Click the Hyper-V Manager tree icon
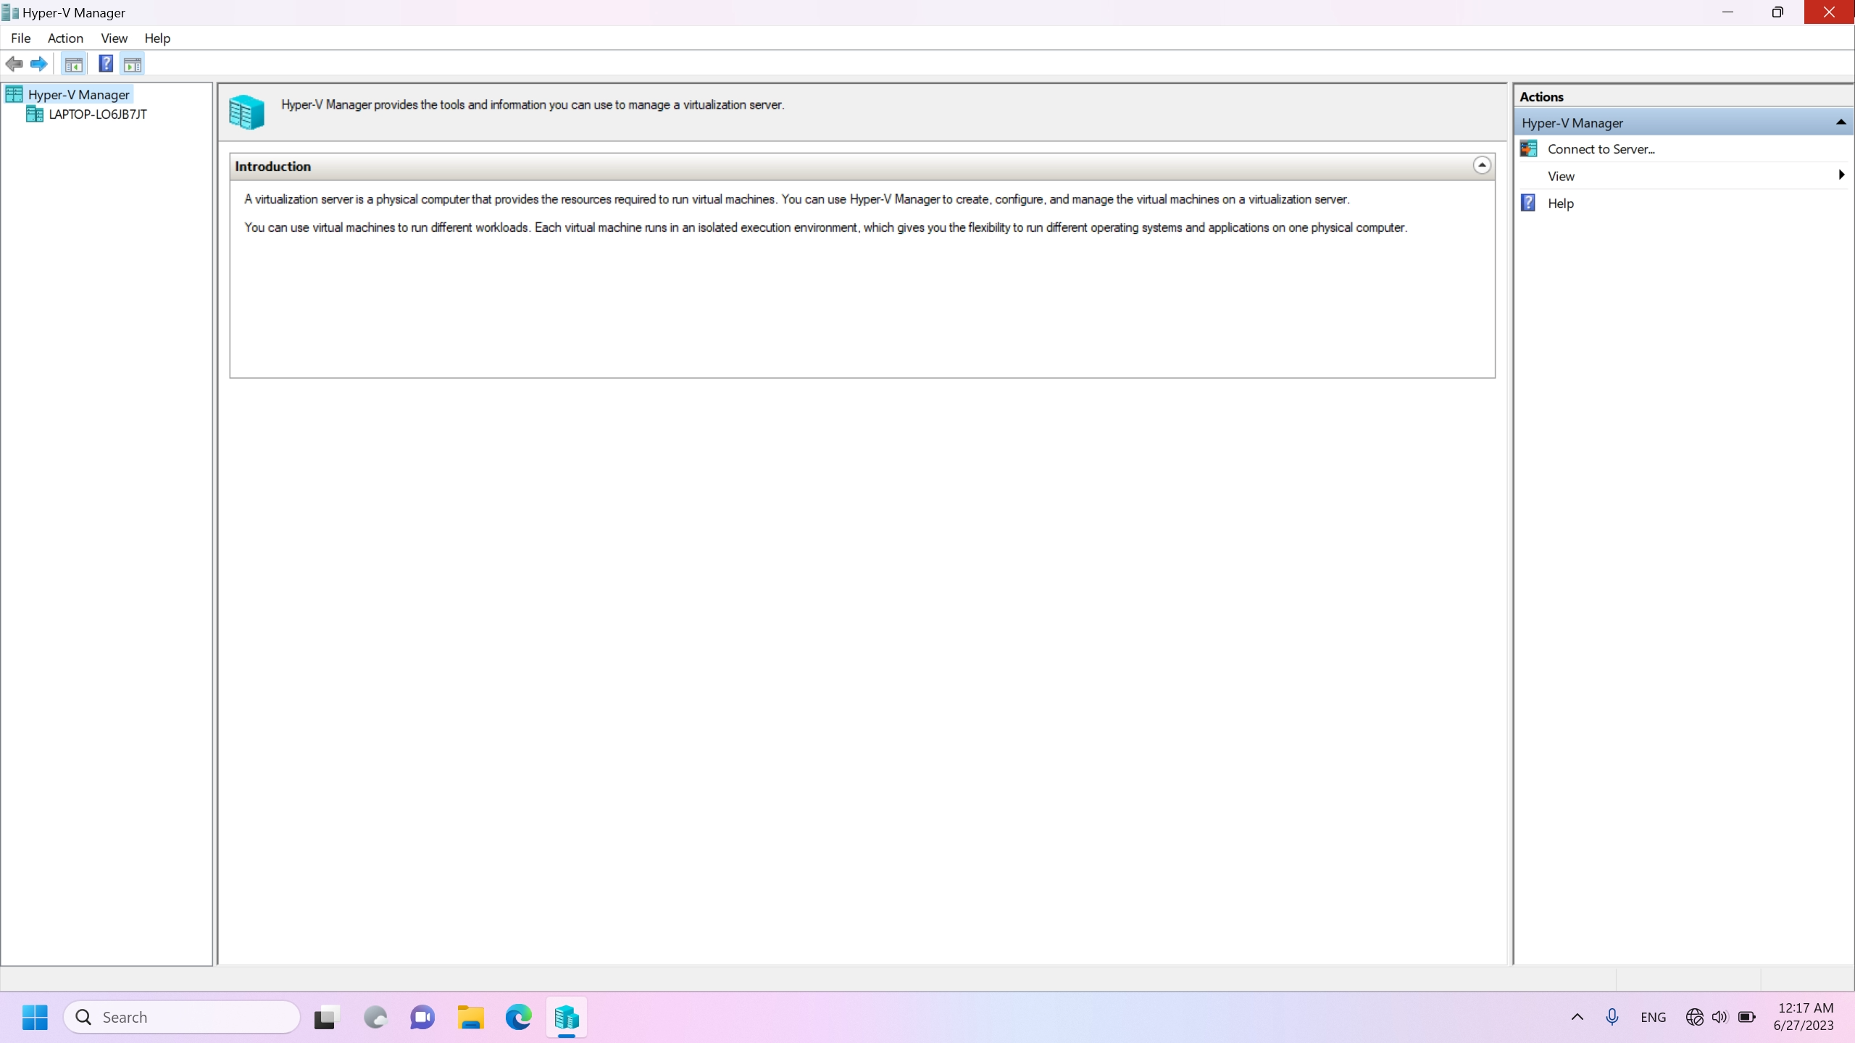The width and height of the screenshot is (1855, 1043). [14, 94]
